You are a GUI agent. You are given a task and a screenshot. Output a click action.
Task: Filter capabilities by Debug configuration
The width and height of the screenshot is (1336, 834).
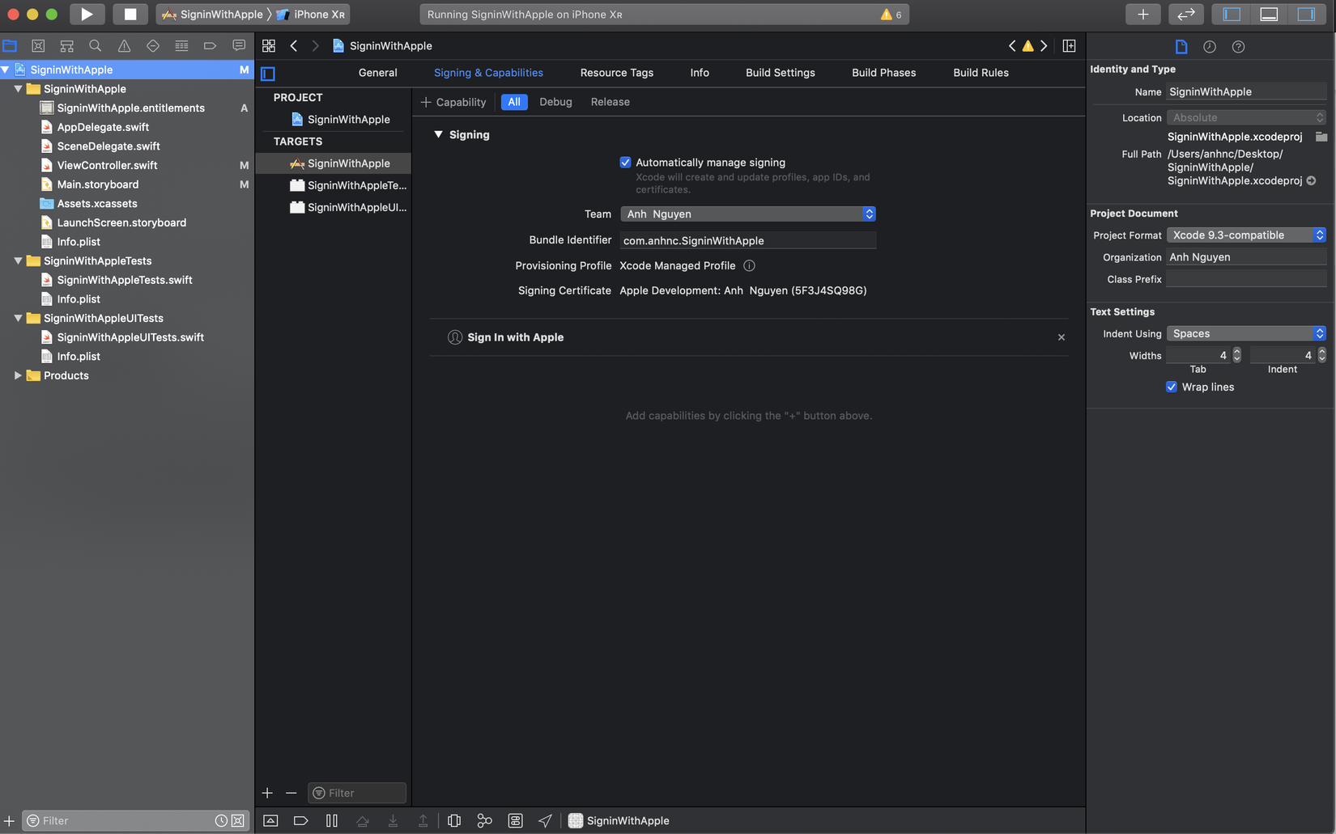(555, 102)
